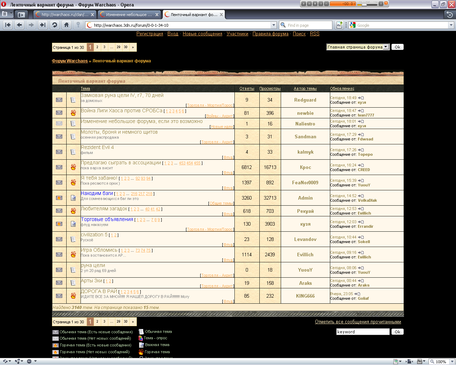Screen dimensions: 456x365
Task: Focus the keyword search field
Action: tap(363, 332)
